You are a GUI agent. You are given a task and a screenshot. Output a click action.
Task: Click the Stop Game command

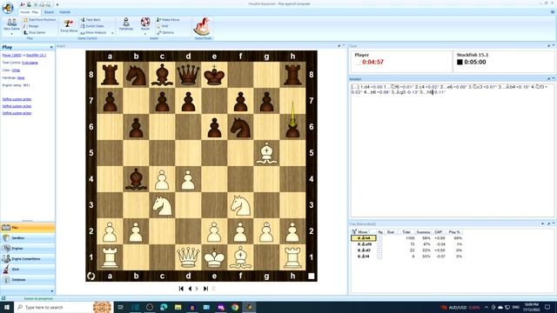pyautogui.click(x=34, y=33)
